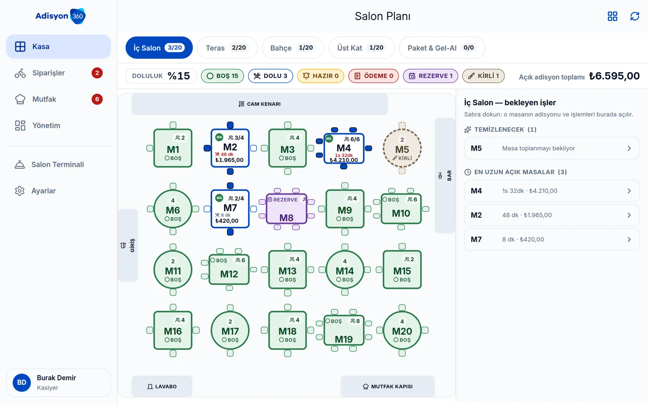Click Açık adisyon toplamı ₺6.595,00

click(x=579, y=76)
